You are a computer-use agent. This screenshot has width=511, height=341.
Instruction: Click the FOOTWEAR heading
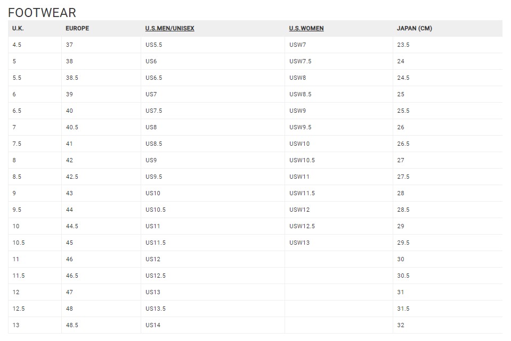[x=42, y=13]
